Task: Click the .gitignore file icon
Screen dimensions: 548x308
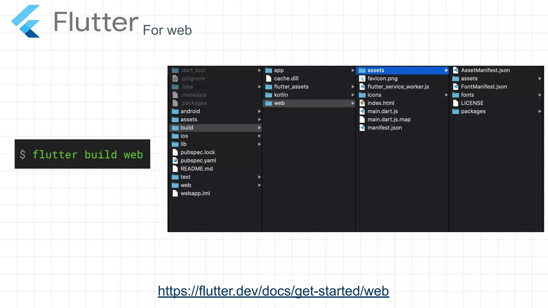Action: pos(175,79)
